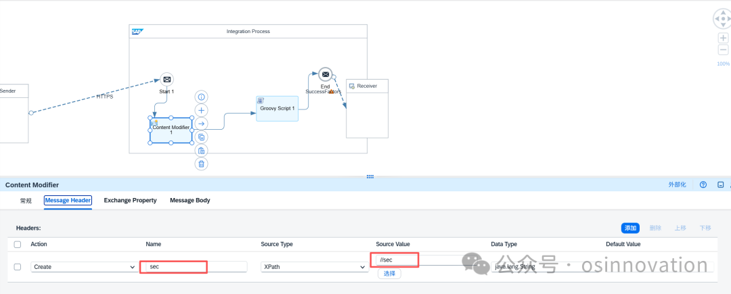Click the SAP logo in Integration Process header
This screenshot has height=294, width=731.
coord(137,32)
